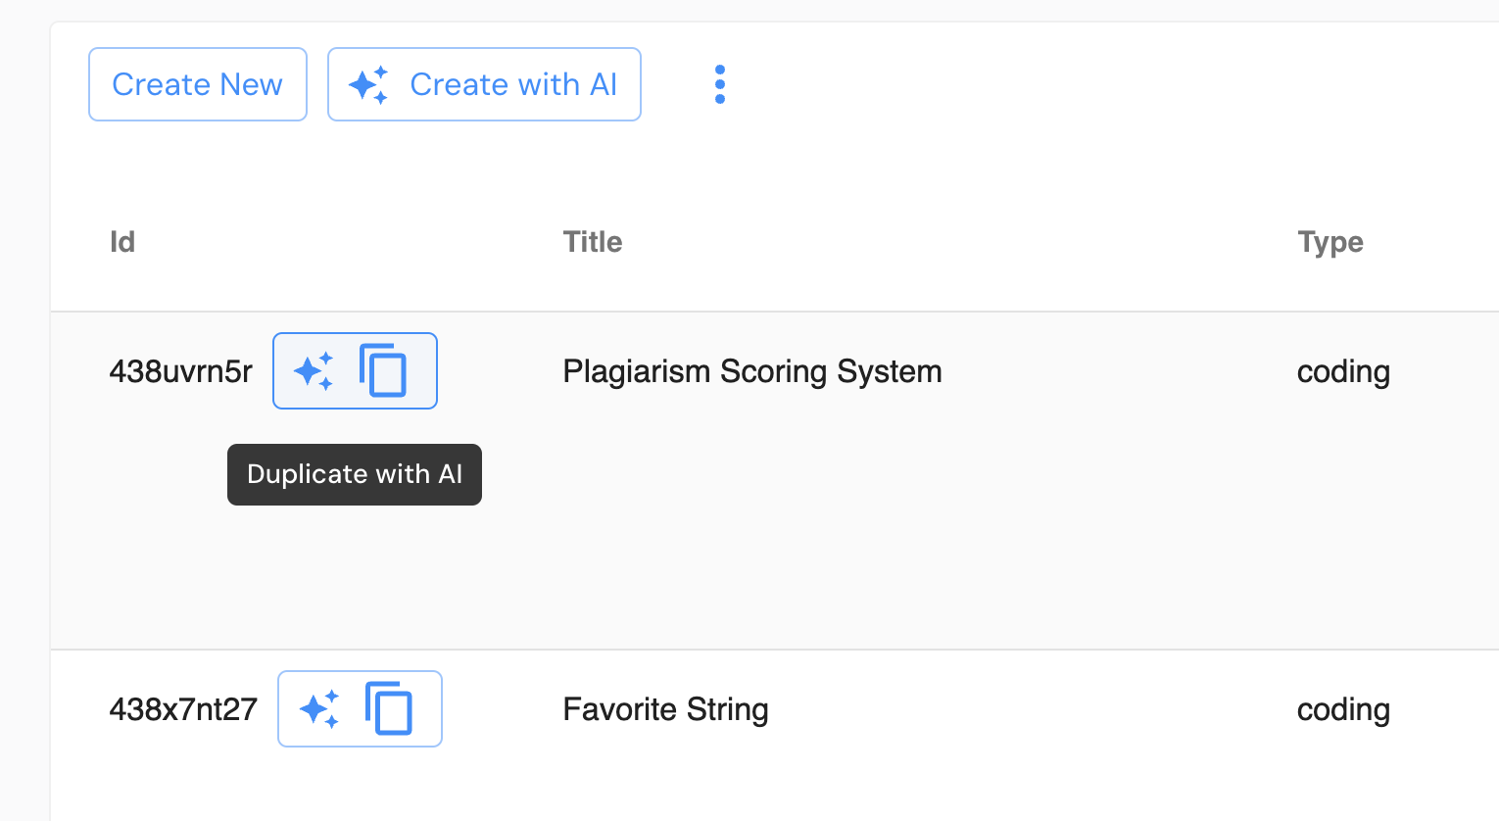Select the id text 438uvrn5r
Image resolution: width=1499 pixels, height=821 pixels.
(181, 371)
